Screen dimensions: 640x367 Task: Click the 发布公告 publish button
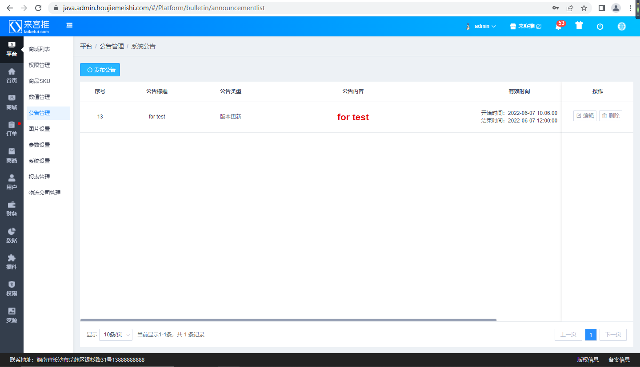pyautogui.click(x=100, y=70)
